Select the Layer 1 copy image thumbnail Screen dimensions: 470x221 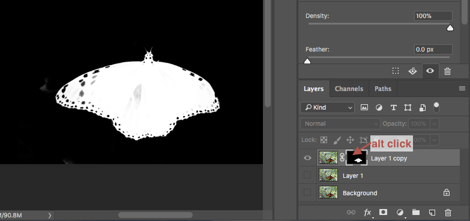coord(328,158)
